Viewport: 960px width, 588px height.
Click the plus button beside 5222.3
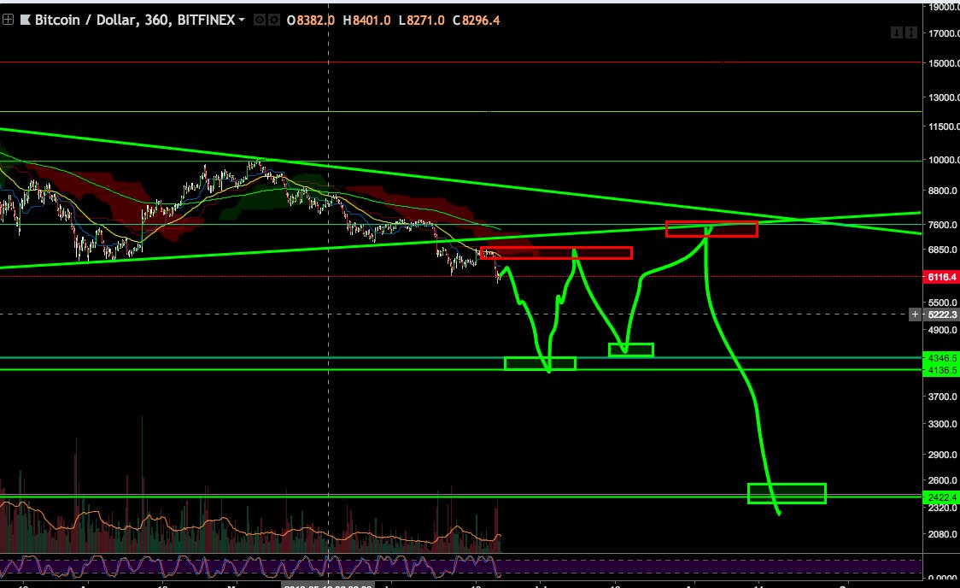915,315
